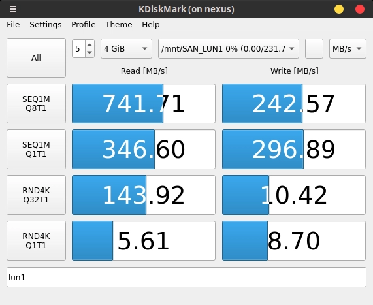Click the 143.92 read result bar
The image size is (373, 305).
[144, 195]
